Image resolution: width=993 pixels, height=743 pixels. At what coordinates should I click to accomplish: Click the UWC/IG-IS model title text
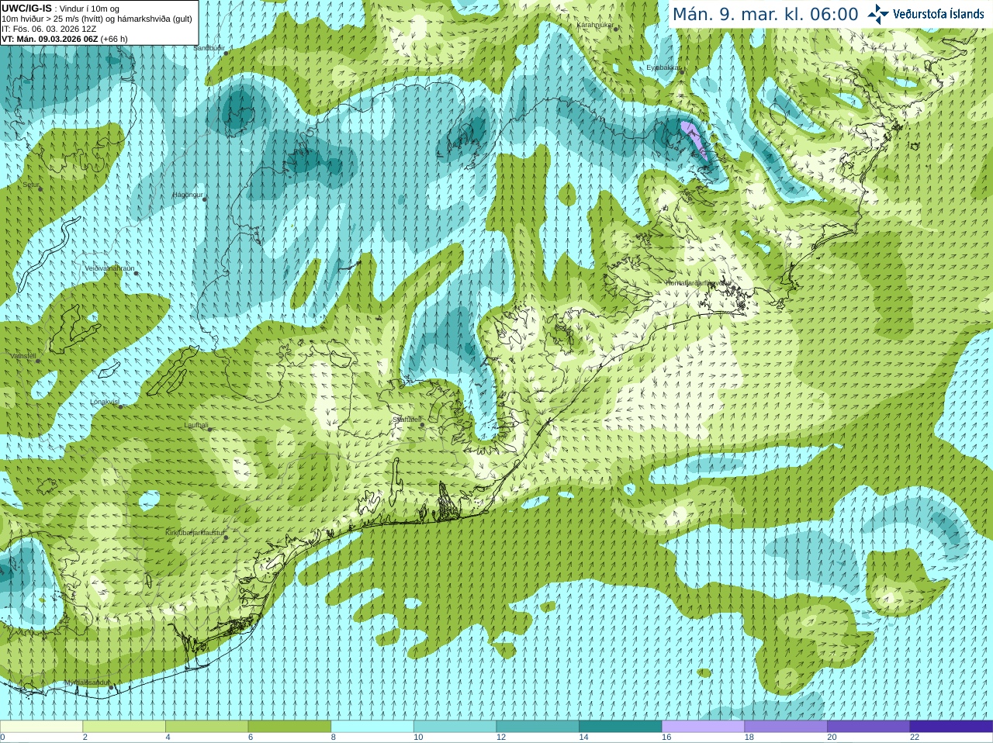point(26,8)
